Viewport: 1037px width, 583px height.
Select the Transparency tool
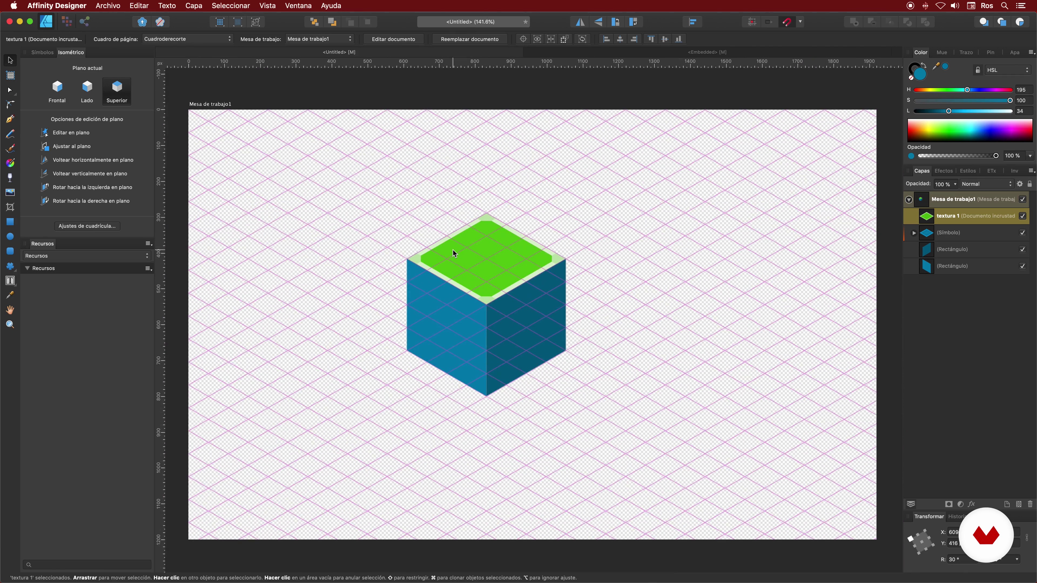click(10, 177)
